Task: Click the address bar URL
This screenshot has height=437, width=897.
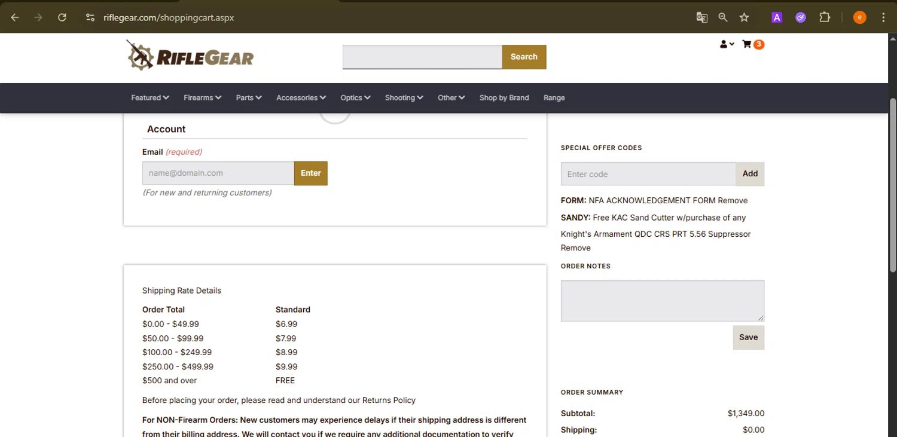Action: tap(169, 17)
